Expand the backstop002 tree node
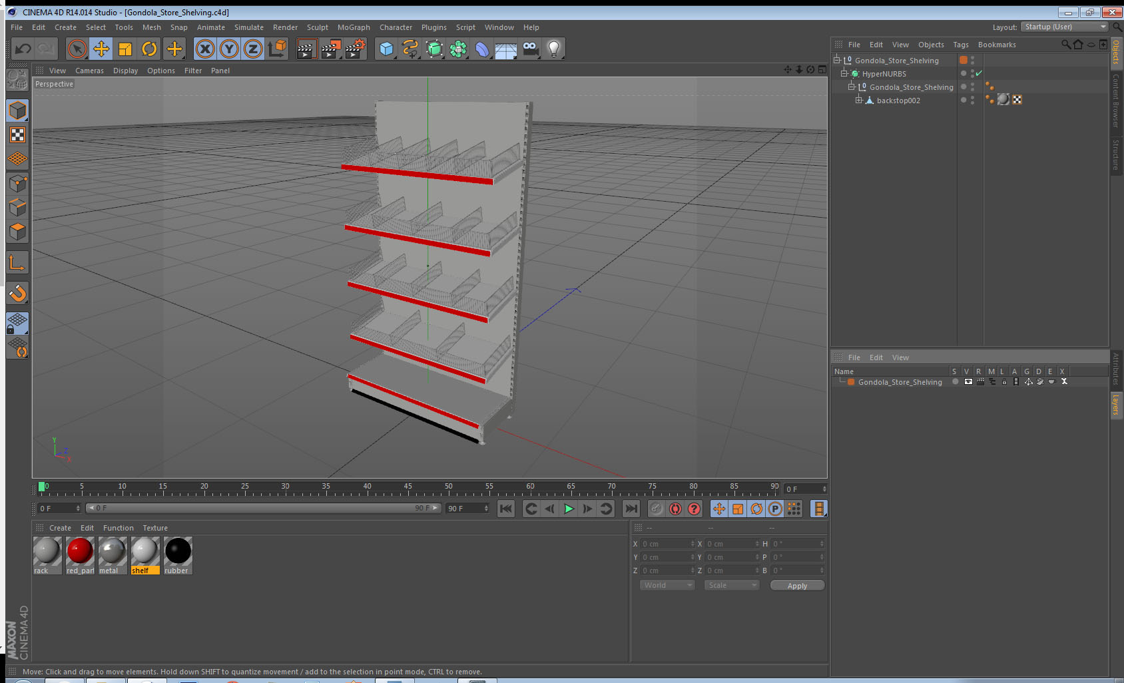 pos(858,101)
